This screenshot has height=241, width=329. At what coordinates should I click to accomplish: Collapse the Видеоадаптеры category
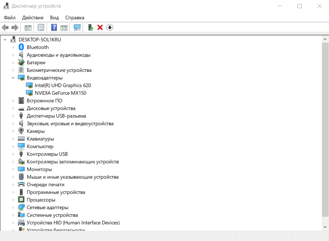13,78
